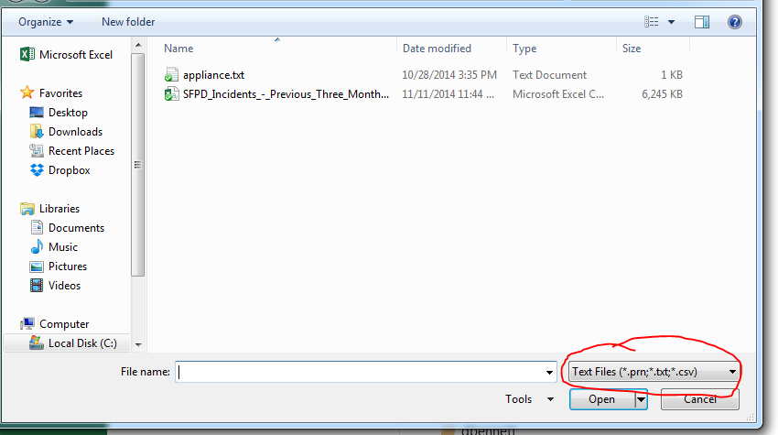Expand the File name history dropdown arrow

coord(549,372)
